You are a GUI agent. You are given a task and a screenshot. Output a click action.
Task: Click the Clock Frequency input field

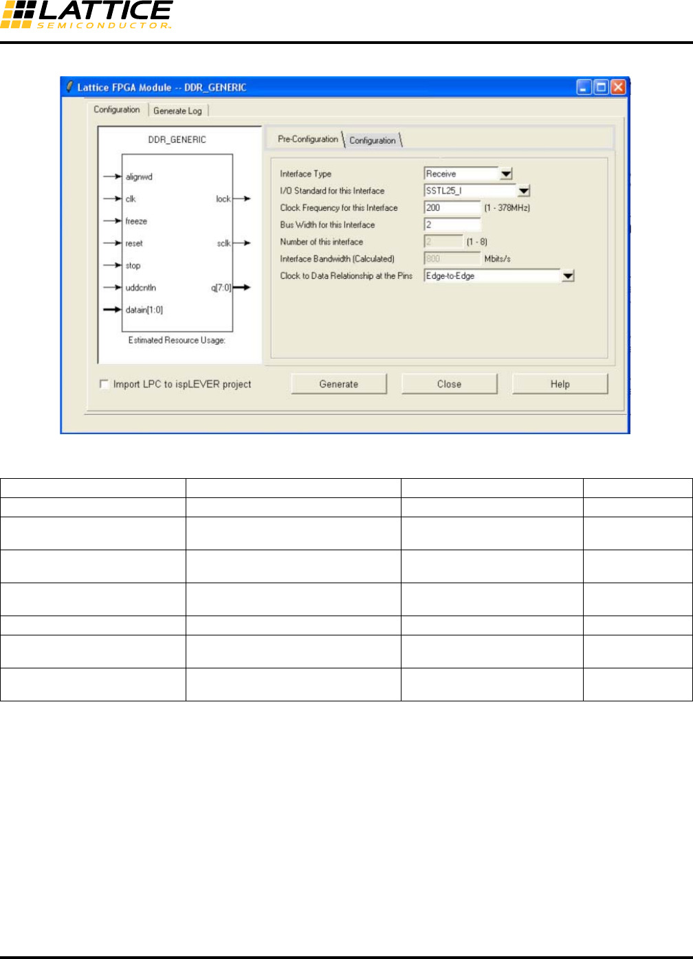coord(452,207)
